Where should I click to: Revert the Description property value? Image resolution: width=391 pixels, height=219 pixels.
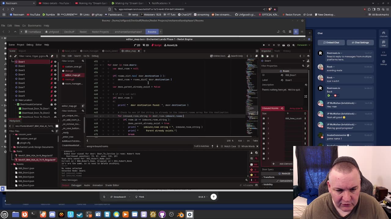[x=306, y=85]
